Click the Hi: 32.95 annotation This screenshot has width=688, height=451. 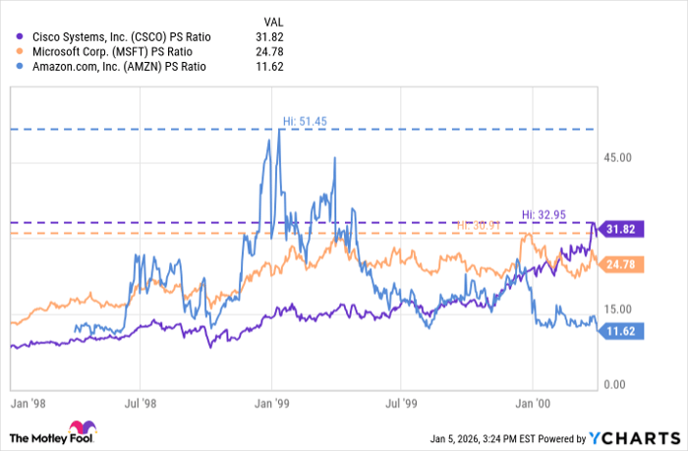click(544, 214)
